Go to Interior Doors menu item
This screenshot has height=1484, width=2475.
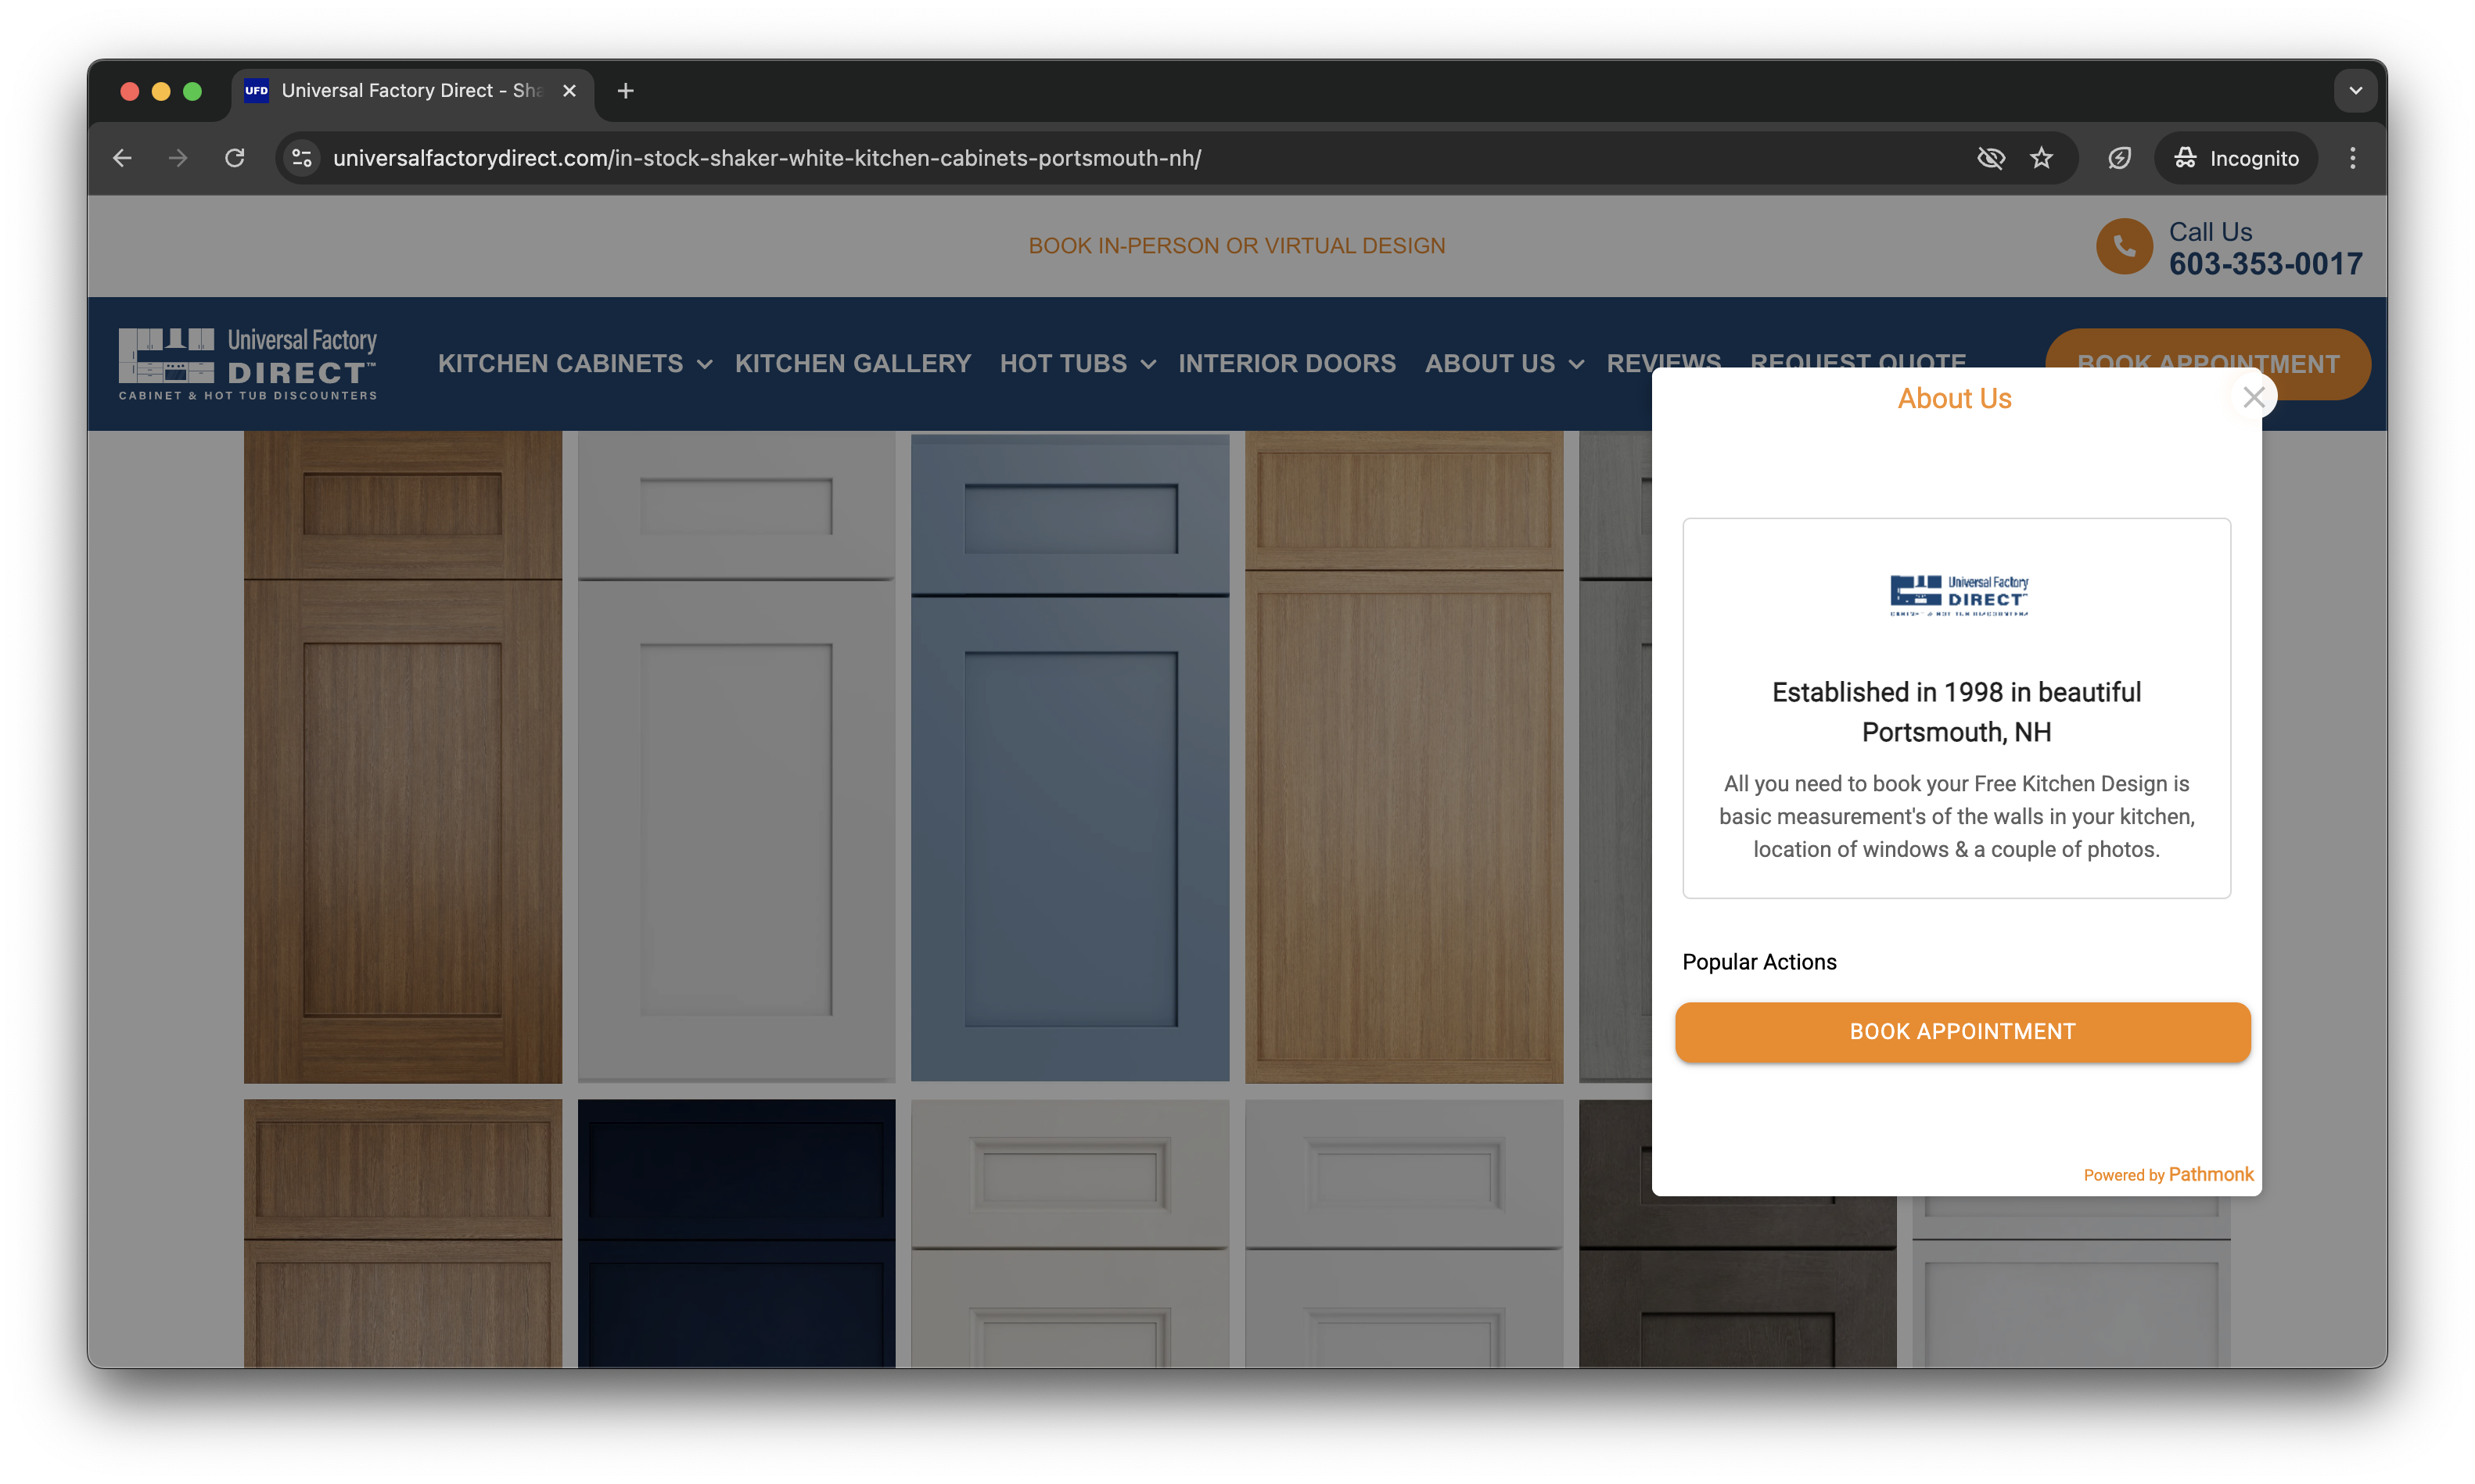point(1287,364)
